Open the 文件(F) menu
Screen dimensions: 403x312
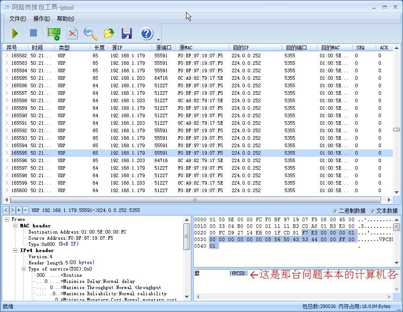(x=18, y=19)
